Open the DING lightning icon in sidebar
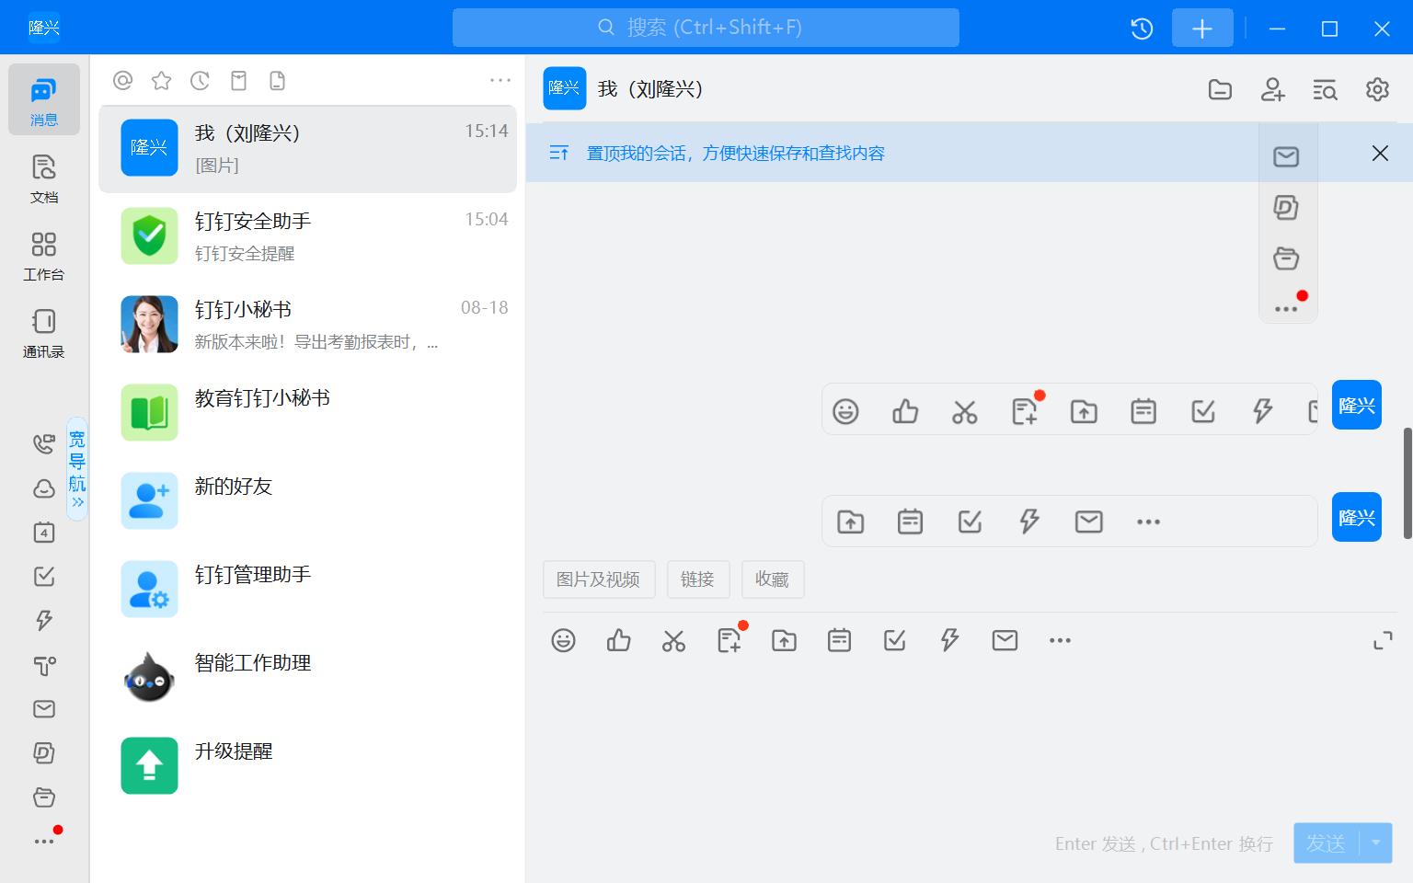Viewport: 1413px width, 883px height. [x=44, y=621]
